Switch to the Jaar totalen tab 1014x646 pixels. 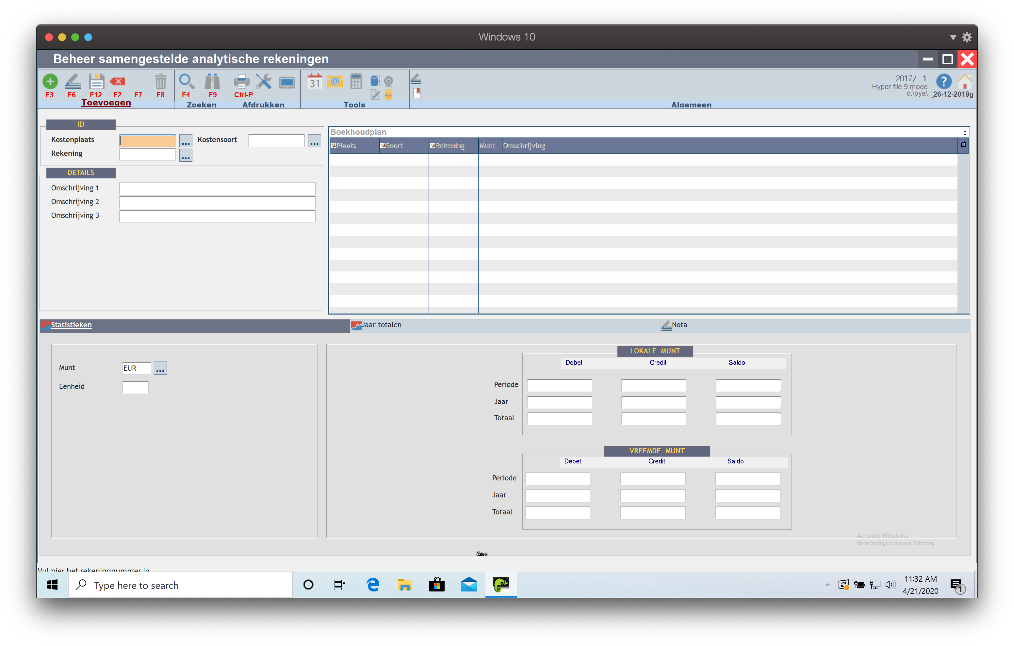[381, 325]
